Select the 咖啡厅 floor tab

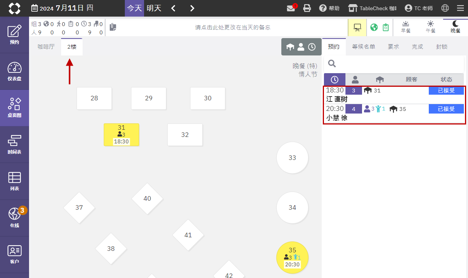[46, 47]
